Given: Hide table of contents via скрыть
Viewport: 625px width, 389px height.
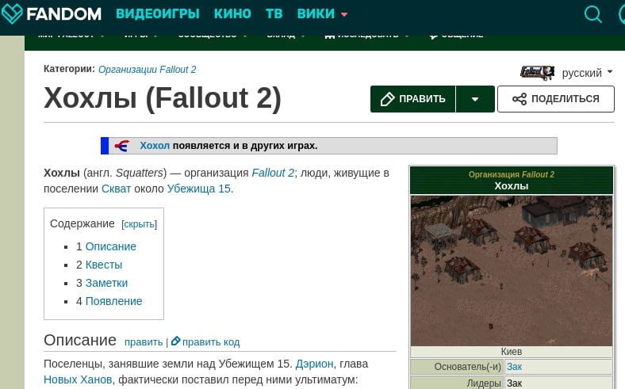Looking at the screenshot, I should (x=139, y=224).
